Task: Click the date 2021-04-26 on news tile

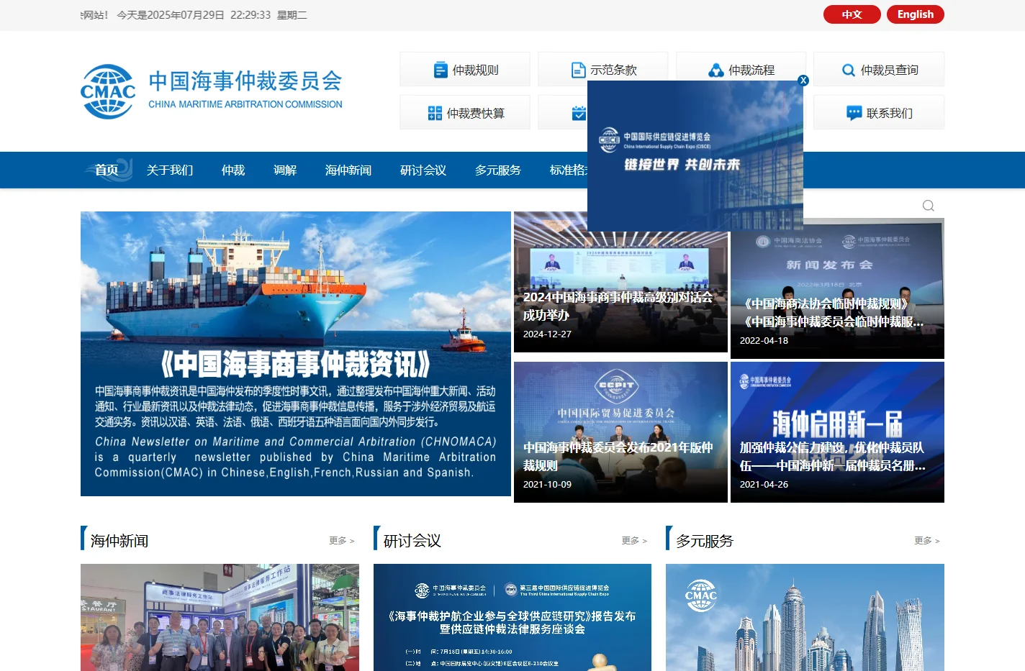Action: (x=764, y=485)
